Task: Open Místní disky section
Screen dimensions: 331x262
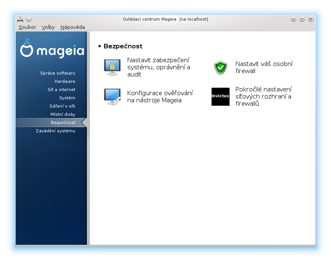Action: click(63, 114)
